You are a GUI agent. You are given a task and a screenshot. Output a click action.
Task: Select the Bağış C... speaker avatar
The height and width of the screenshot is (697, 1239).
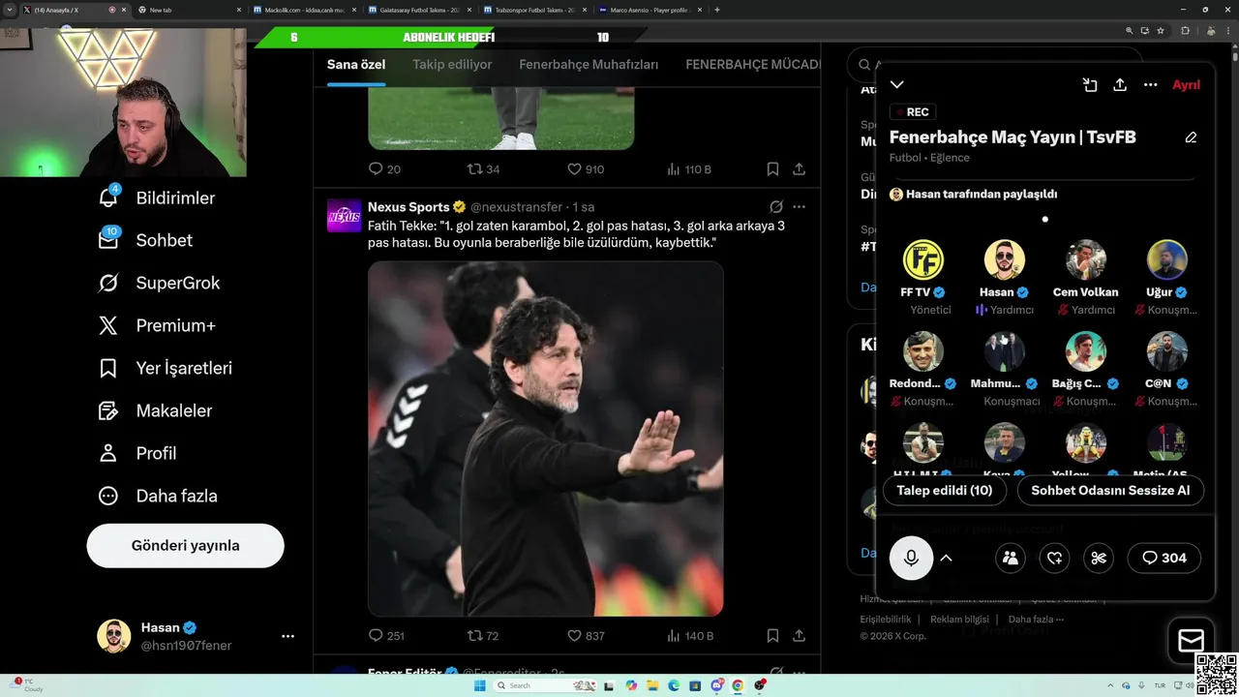tap(1086, 351)
